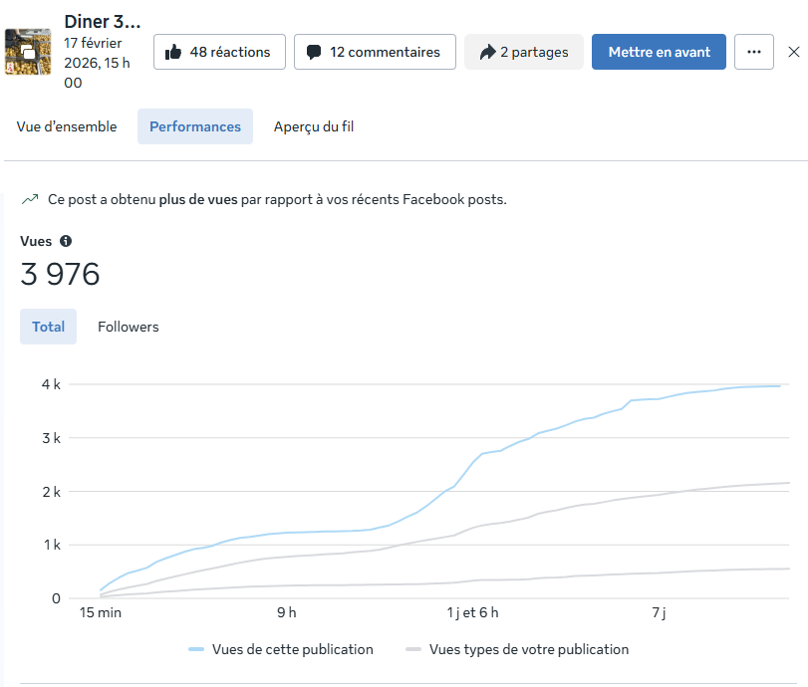Click the upward trend arrow icon
The width and height of the screenshot is (808, 687).
pos(30,199)
